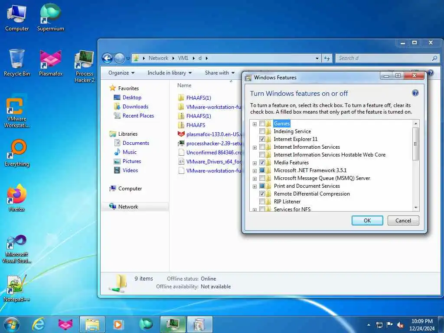Switch to Windows Features taskbar button
Screen dimensions: 444x333
(199, 325)
